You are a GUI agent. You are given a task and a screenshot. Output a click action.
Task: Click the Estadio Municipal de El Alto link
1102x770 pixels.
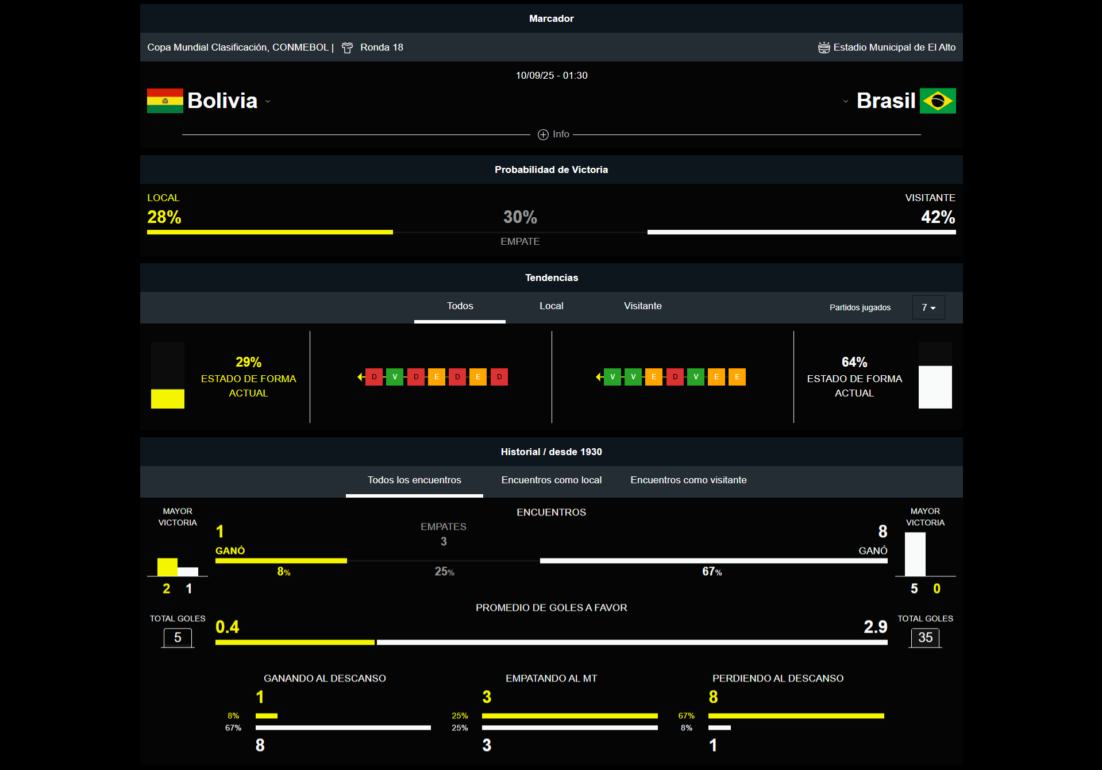point(894,47)
